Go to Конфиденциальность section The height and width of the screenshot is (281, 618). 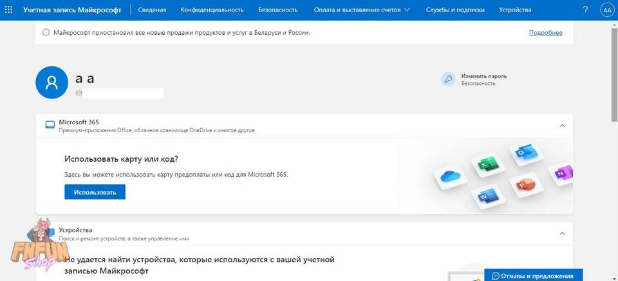(212, 10)
